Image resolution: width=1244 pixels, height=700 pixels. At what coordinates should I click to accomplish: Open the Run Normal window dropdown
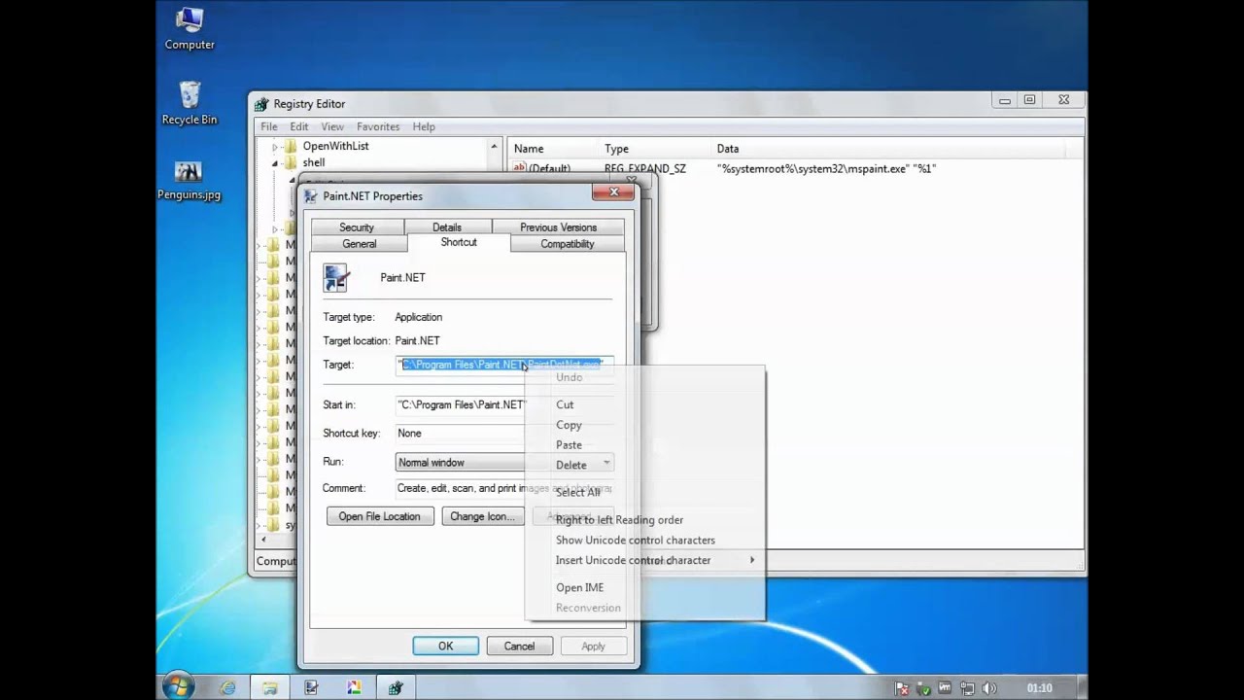click(504, 463)
